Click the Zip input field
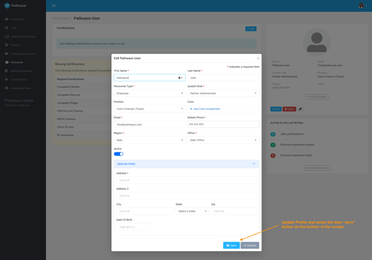Viewport: 372px width, 260px height. 234,211
